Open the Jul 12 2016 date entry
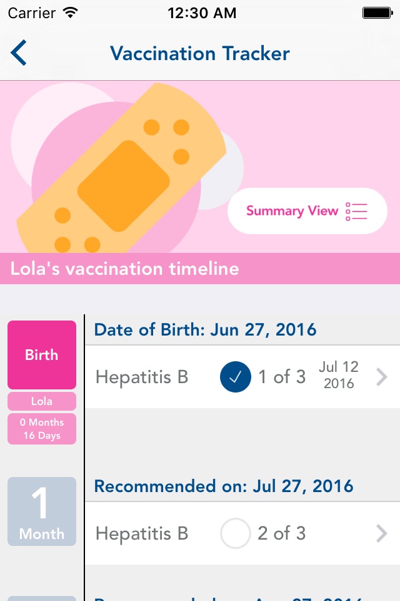The width and height of the screenshot is (400, 601). pyautogui.click(x=339, y=375)
